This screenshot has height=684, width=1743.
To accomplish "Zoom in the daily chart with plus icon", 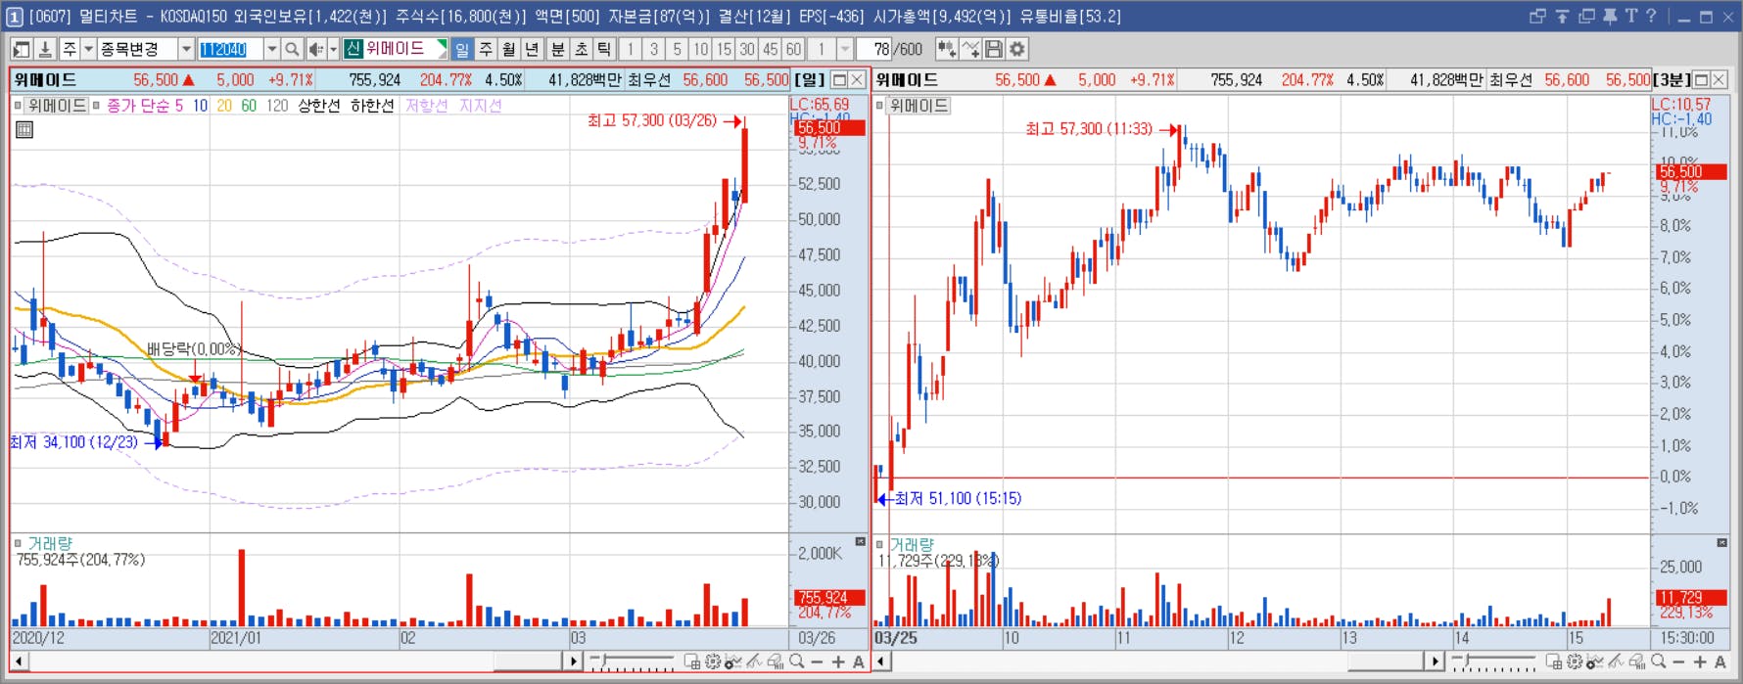I will [x=838, y=662].
